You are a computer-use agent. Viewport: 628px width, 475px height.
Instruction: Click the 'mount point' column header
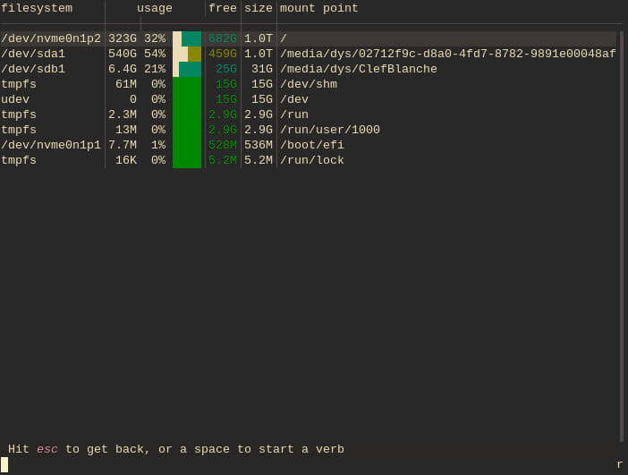(x=318, y=8)
